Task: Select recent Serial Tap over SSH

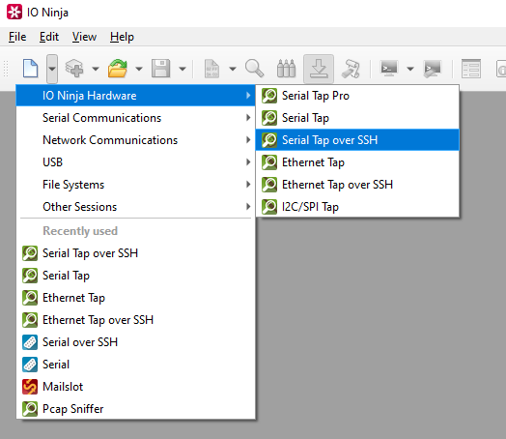Action: coord(135,253)
